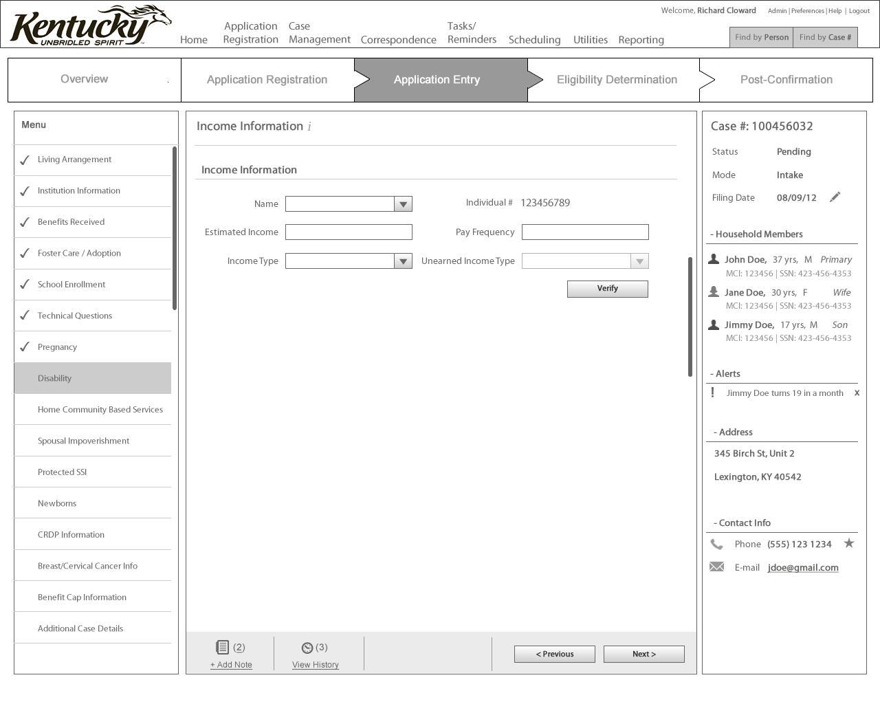Open Utilities menu
This screenshot has height=704, width=880.
pos(591,40)
